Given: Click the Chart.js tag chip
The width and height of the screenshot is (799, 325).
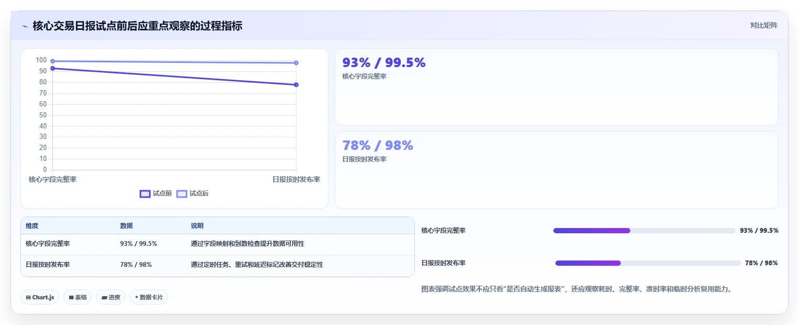Looking at the screenshot, I should (40, 297).
